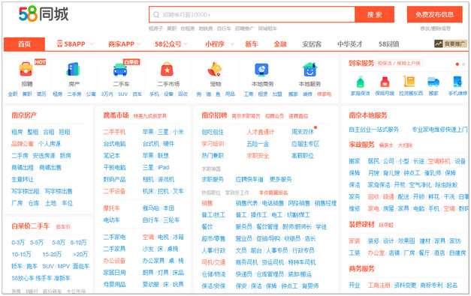Select the 家庭保洁 cleaning bottle icon

pyautogui.click(x=360, y=82)
